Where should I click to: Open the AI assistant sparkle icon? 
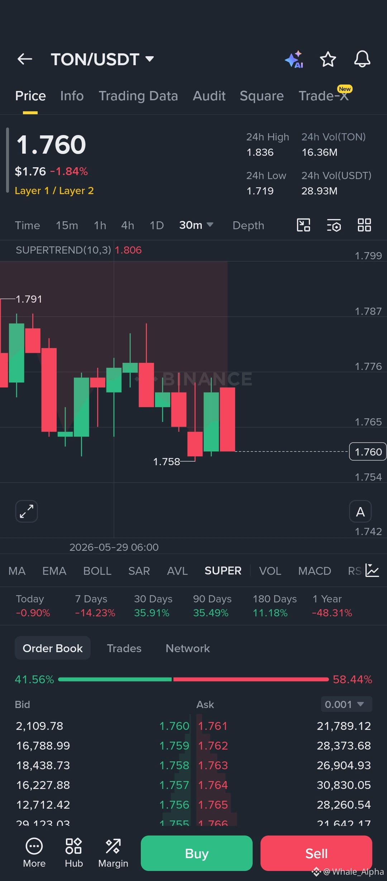(x=294, y=59)
